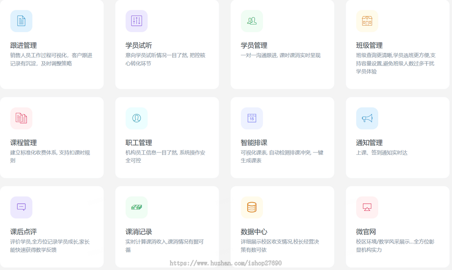The height and width of the screenshot is (270, 452).
Task: Click description '详细展示校区收支情况' text
Action: 267,241
